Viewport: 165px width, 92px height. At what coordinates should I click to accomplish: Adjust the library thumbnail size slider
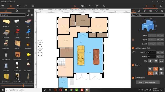coord(23,86)
